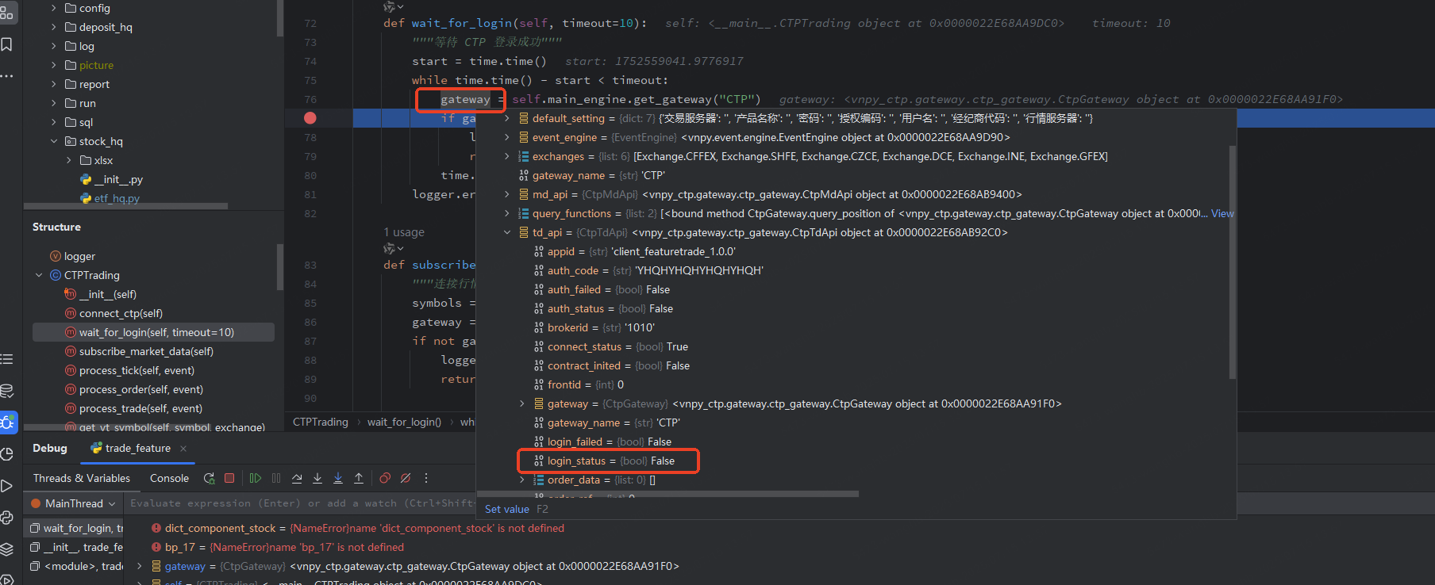Open the code vision icon above wait_for_login
The width and height of the screenshot is (1435, 585).
coord(393,7)
